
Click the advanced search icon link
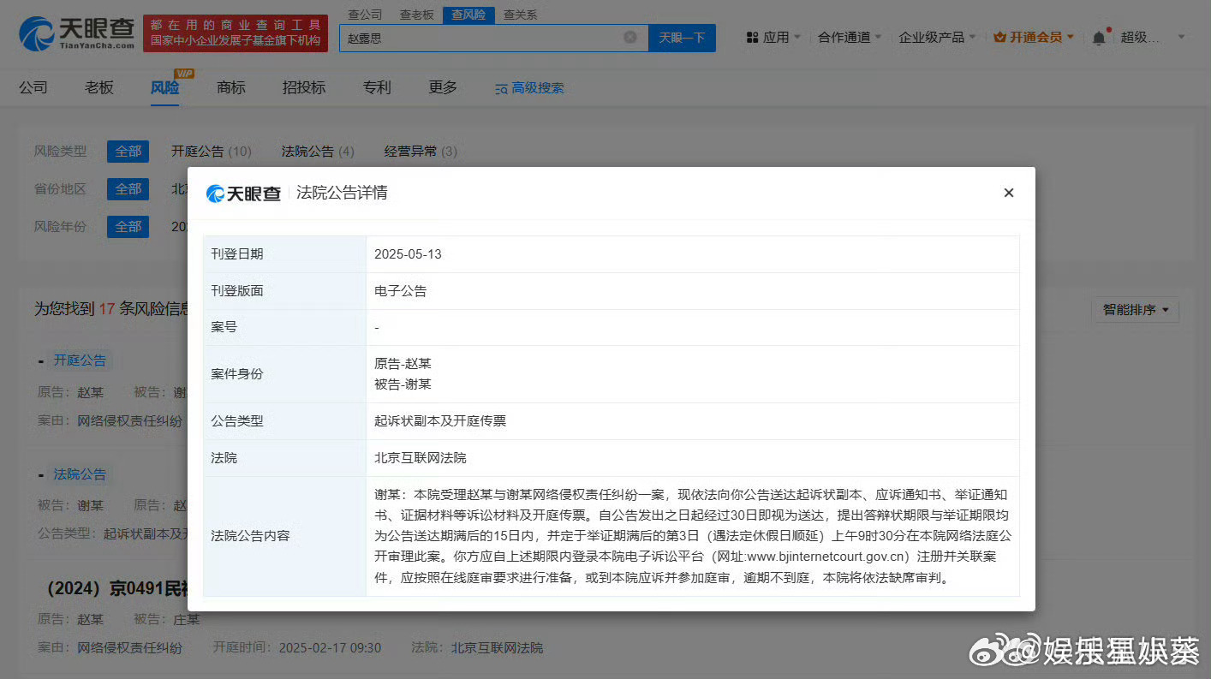click(x=502, y=88)
